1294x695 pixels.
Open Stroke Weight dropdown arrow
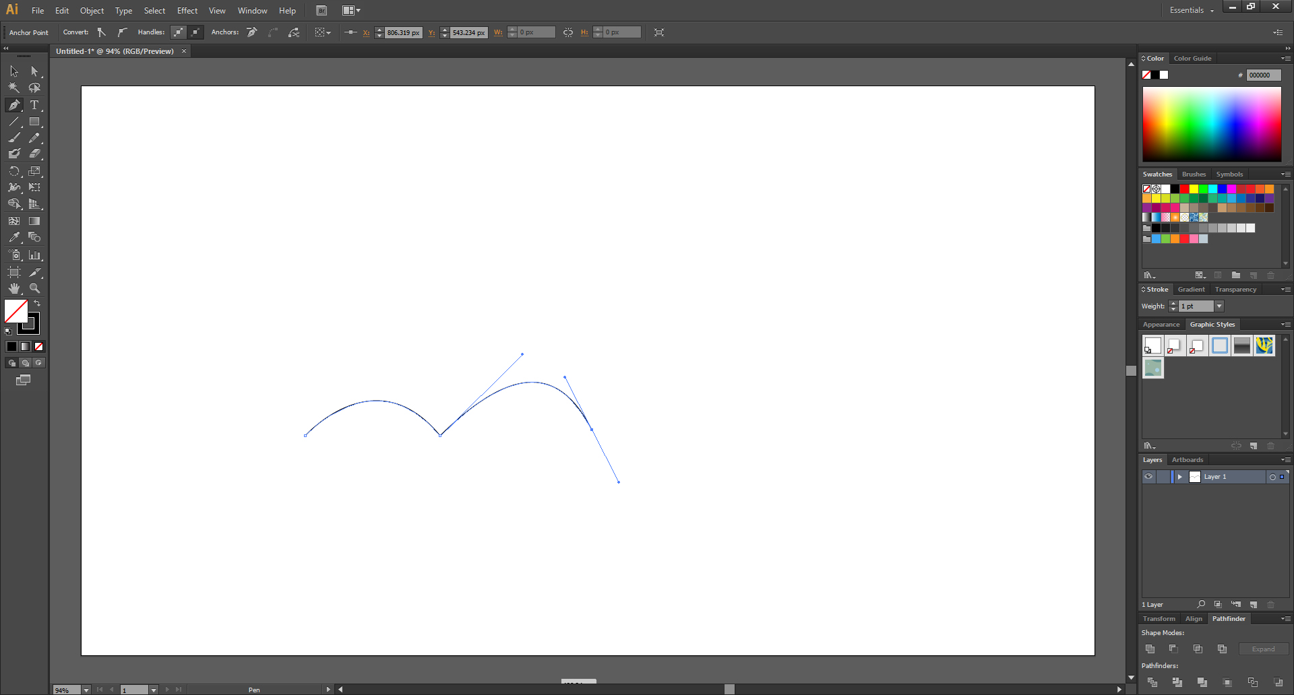click(x=1219, y=306)
